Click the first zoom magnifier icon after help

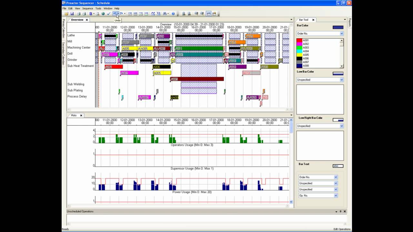click(x=184, y=14)
